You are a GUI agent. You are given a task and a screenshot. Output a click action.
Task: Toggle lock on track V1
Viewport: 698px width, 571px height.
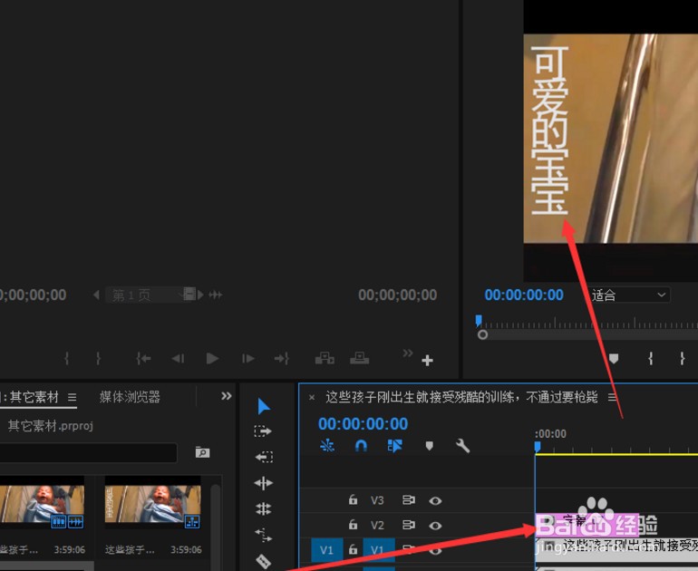pyautogui.click(x=353, y=549)
